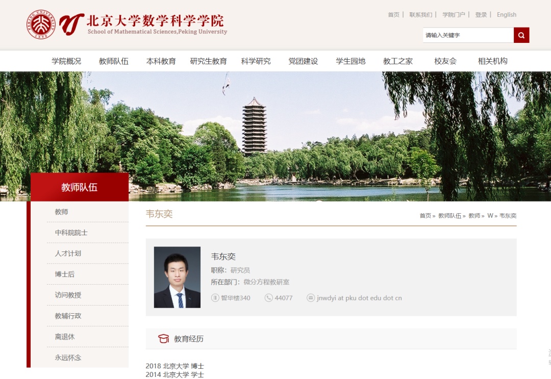Click 联系我们 at the top
551x379 pixels.
point(420,15)
